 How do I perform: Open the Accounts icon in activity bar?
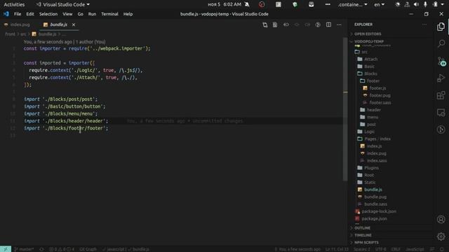(x=441, y=219)
